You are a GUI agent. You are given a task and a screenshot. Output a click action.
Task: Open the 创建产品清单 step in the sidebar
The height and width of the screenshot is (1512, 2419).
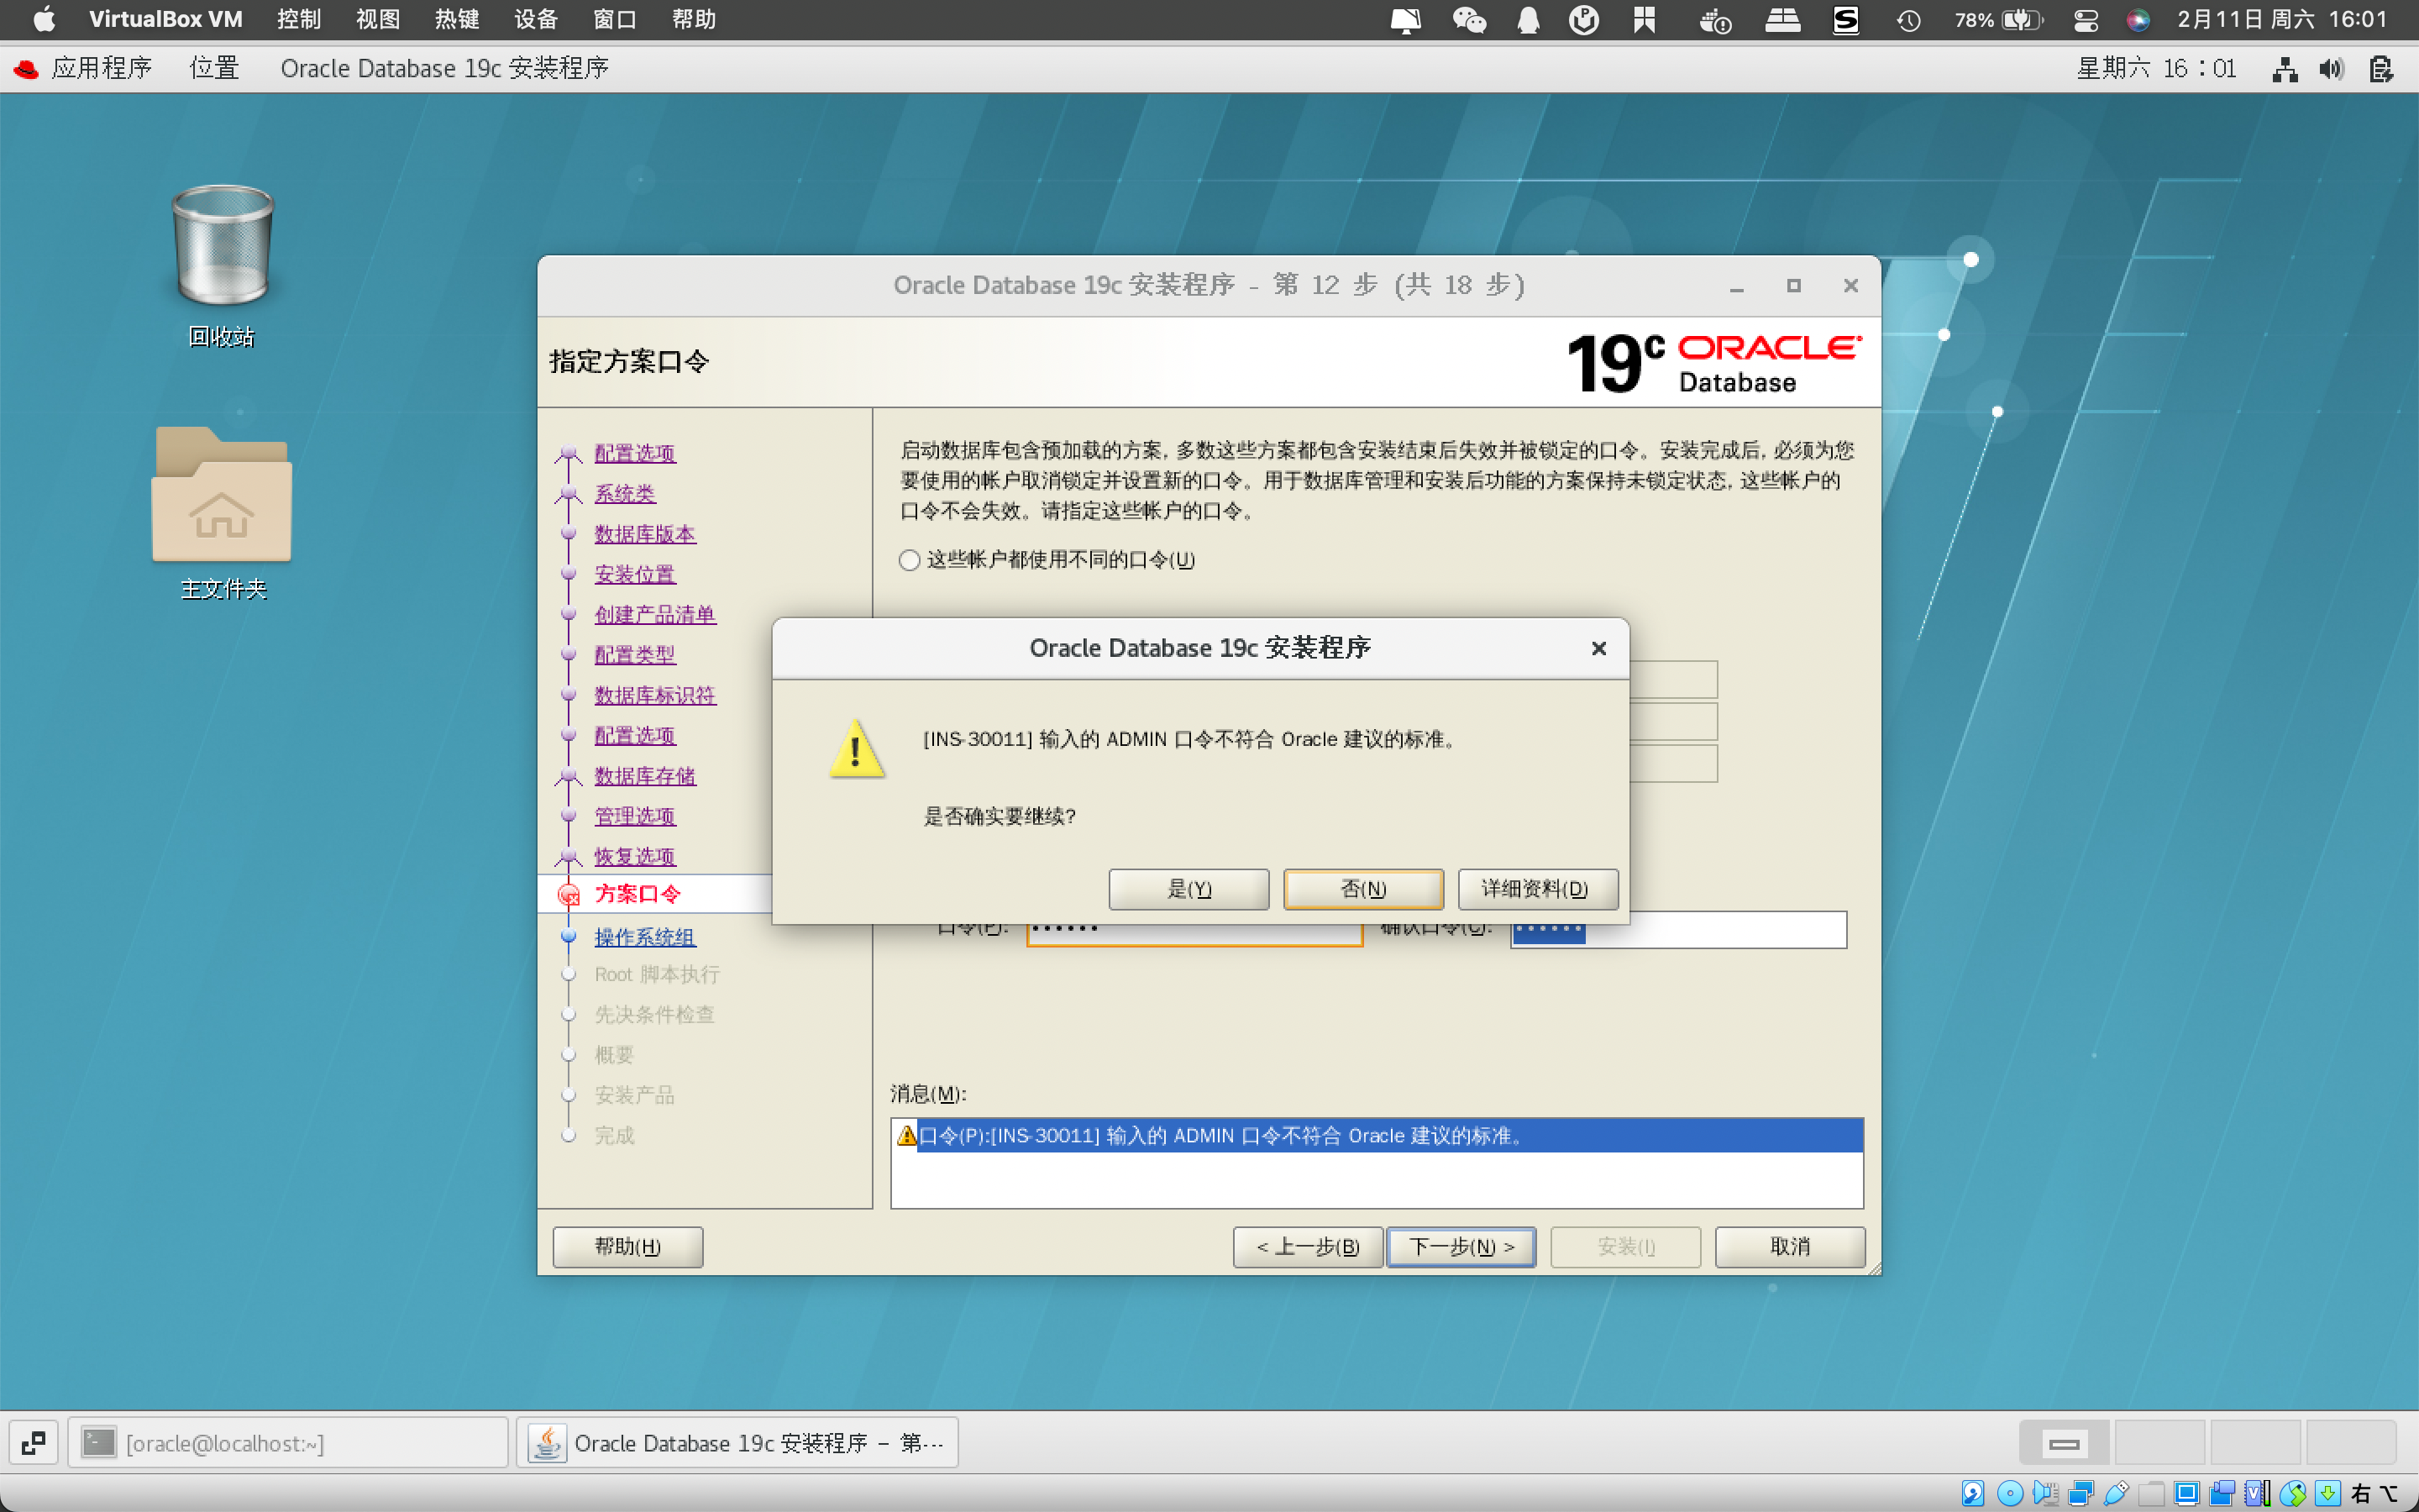655,614
